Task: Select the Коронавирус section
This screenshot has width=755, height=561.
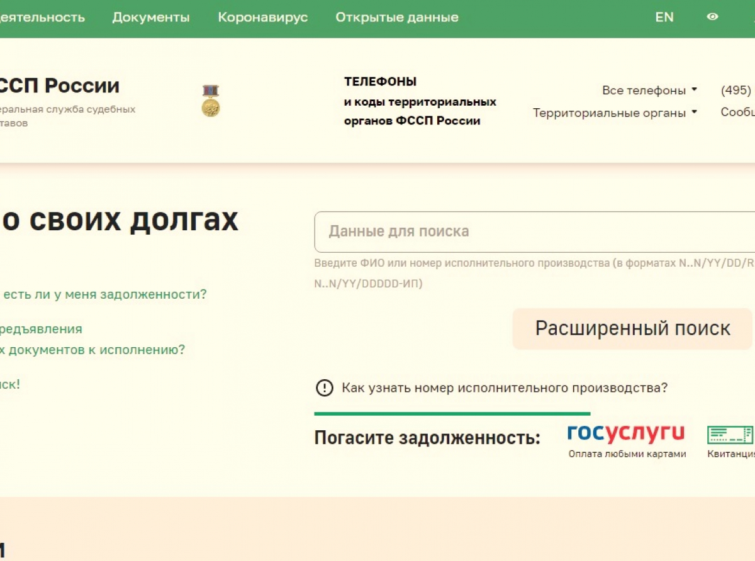Action: tap(262, 17)
